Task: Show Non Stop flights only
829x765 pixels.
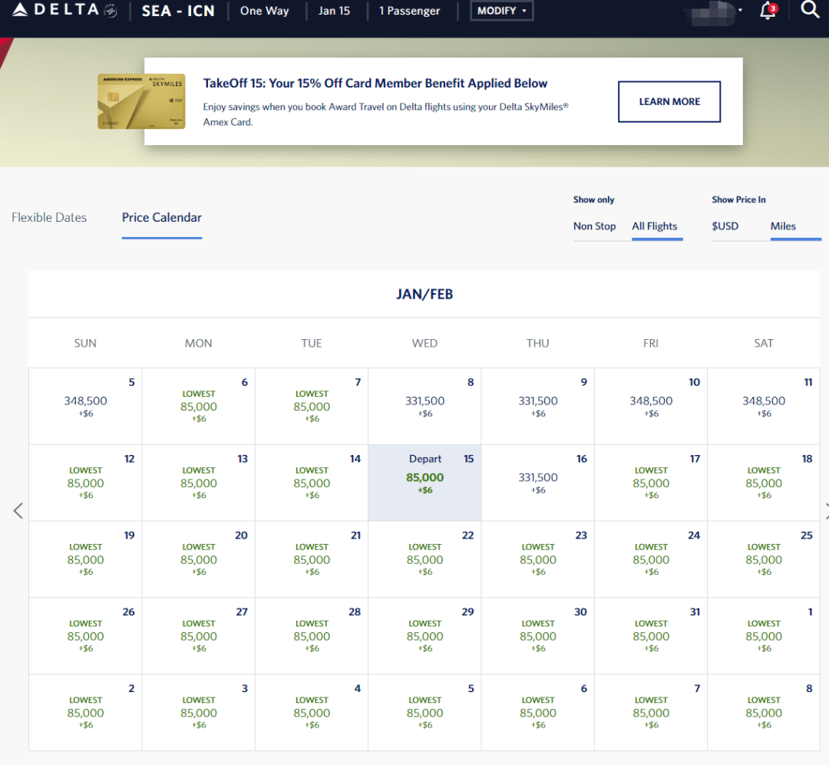Action: click(594, 226)
